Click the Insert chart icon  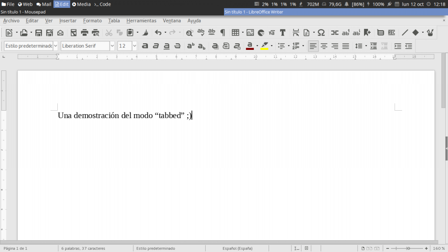261,32
